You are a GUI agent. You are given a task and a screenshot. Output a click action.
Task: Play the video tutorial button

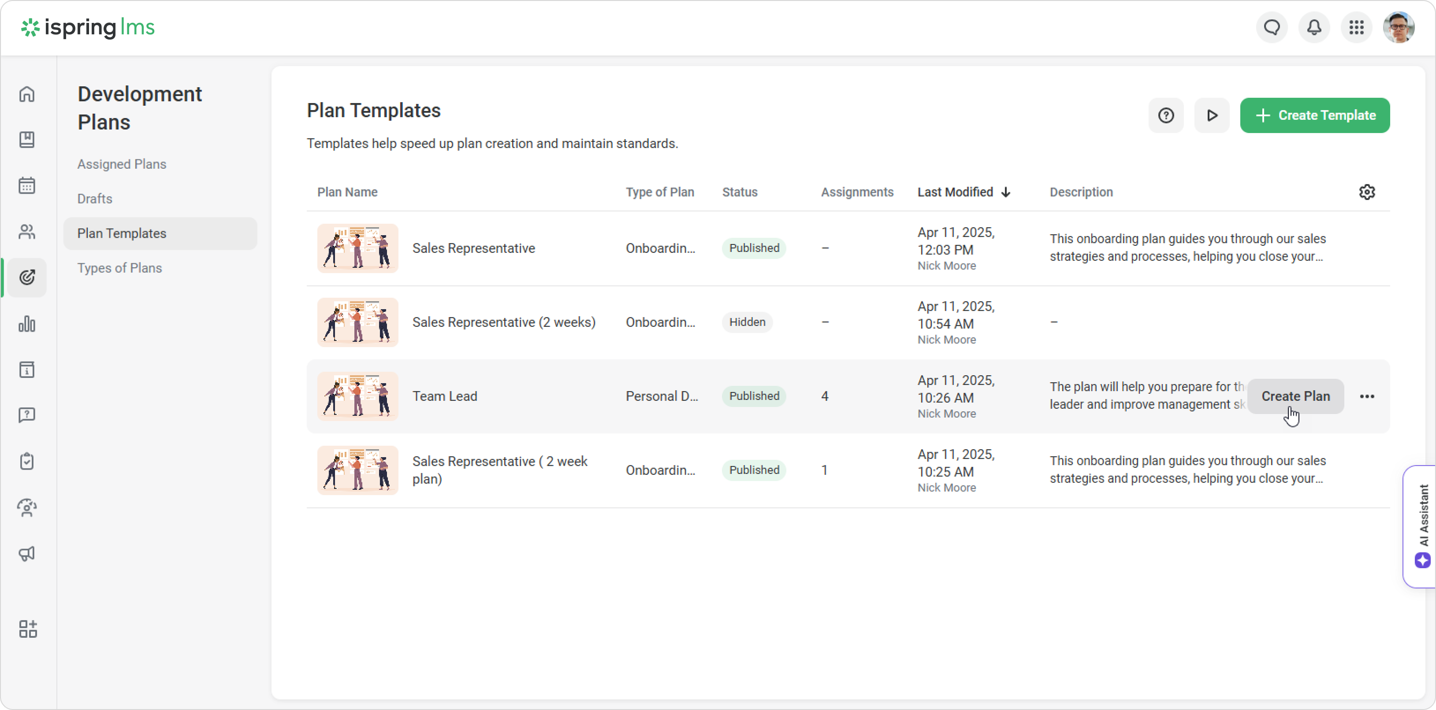[1211, 115]
